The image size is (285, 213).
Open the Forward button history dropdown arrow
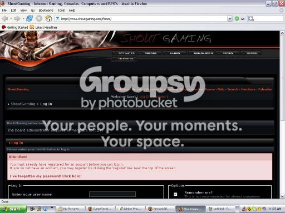(23, 19)
